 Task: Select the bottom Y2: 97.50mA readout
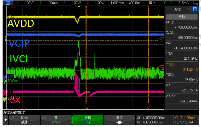coord(184,122)
